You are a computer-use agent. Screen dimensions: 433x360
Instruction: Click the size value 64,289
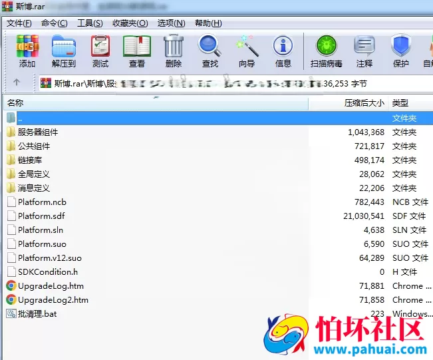tap(372, 258)
